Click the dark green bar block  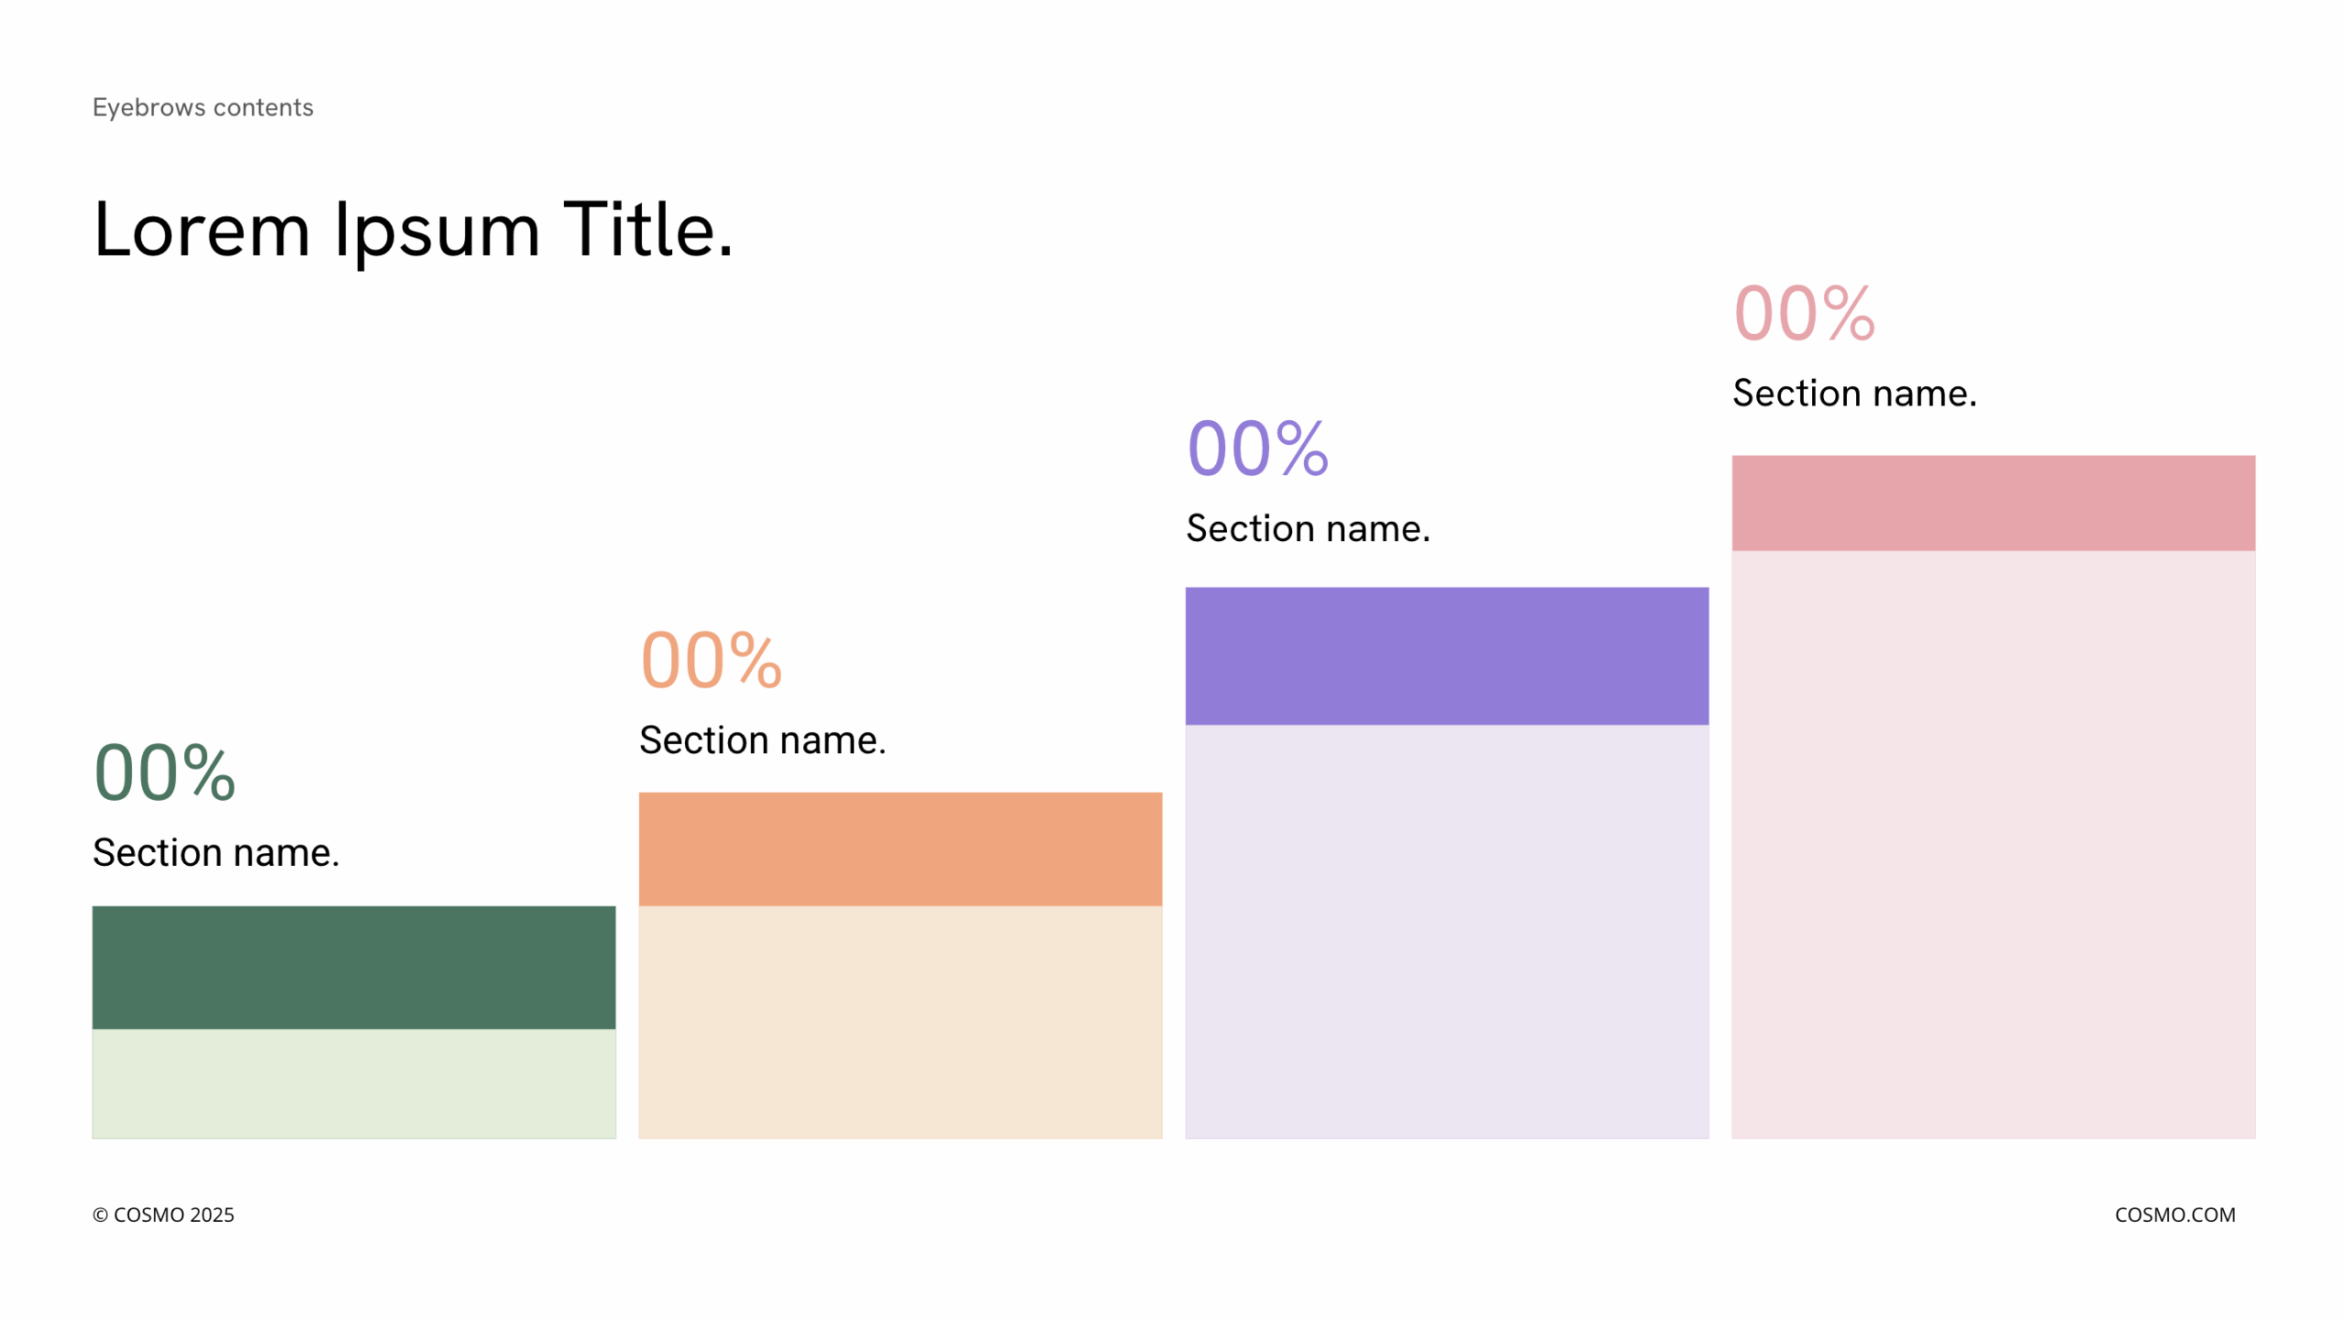[x=353, y=968]
